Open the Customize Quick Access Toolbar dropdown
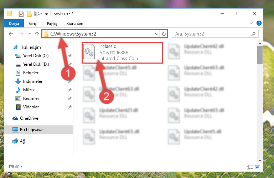The image size is (274, 178). click(46, 14)
